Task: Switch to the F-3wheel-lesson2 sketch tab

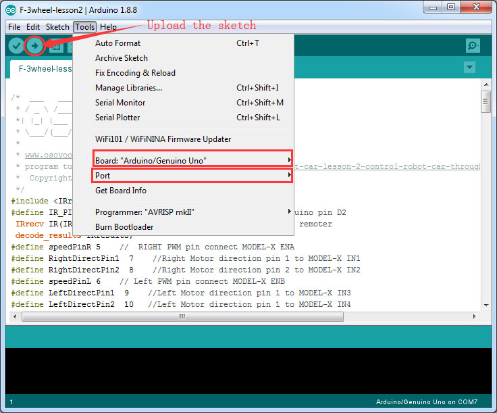Action: pyautogui.click(x=42, y=69)
